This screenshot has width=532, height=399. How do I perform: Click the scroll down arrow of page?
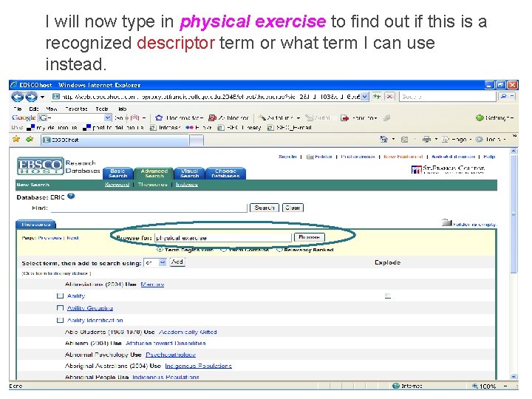[x=514, y=377]
